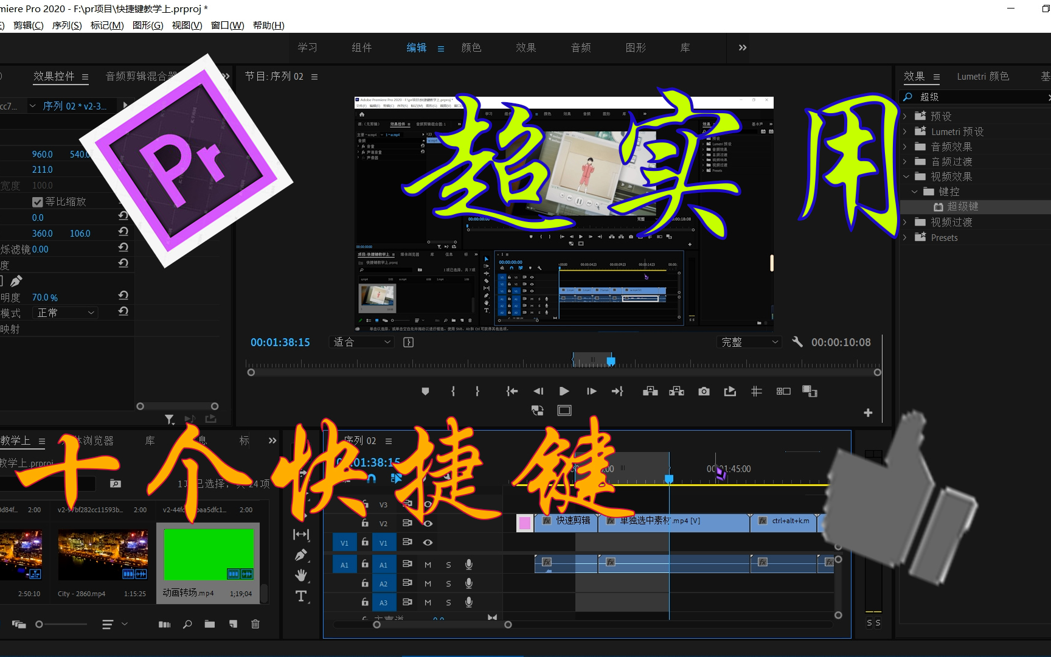Step forward one frame
1051x657 pixels.
[591, 391]
